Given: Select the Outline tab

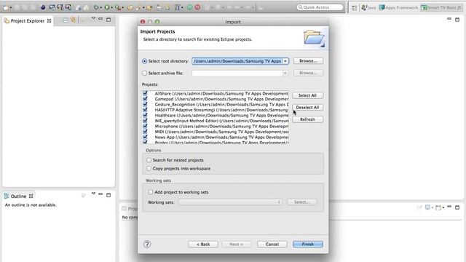Looking at the screenshot, I should 18,196.
